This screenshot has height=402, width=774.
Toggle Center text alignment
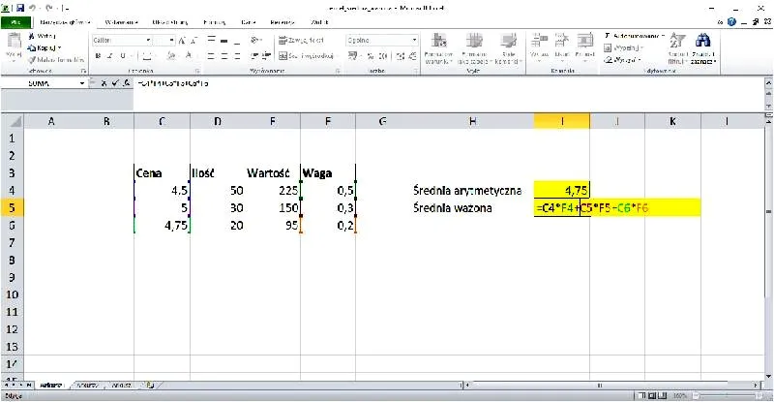[x=224, y=56]
